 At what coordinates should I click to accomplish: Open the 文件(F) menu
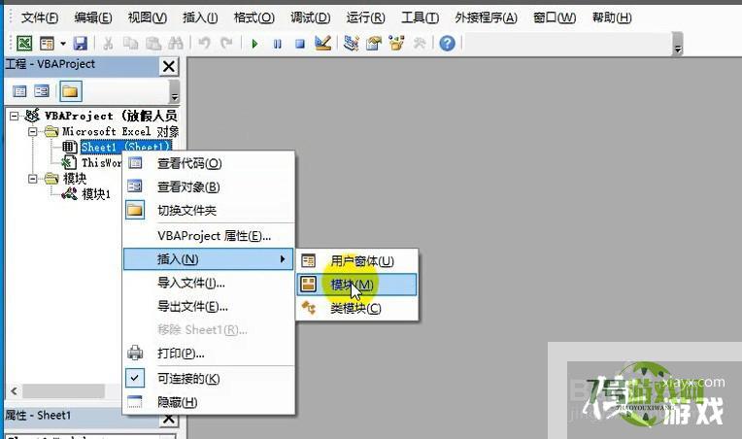(40, 18)
